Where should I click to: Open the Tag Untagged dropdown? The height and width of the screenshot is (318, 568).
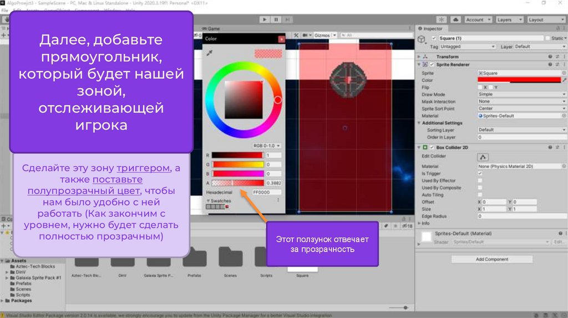[468, 47]
